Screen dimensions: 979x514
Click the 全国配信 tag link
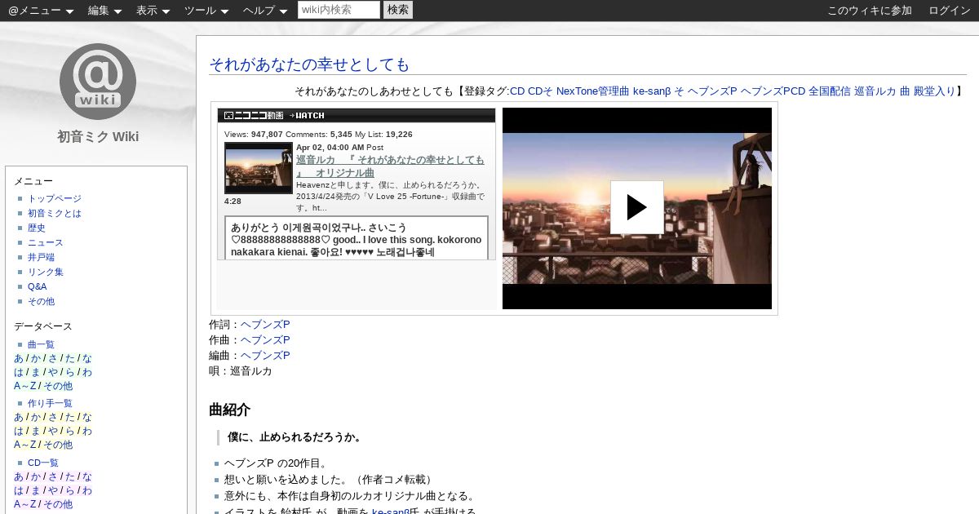pyautogui.click(x=830, y=91)
